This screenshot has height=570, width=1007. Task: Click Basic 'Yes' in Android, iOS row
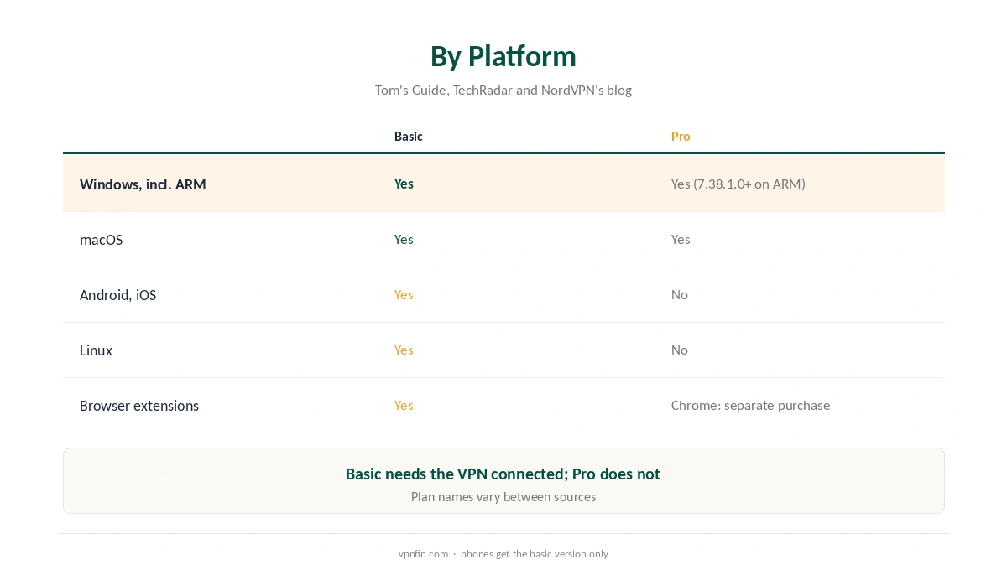tap(404, 294)
